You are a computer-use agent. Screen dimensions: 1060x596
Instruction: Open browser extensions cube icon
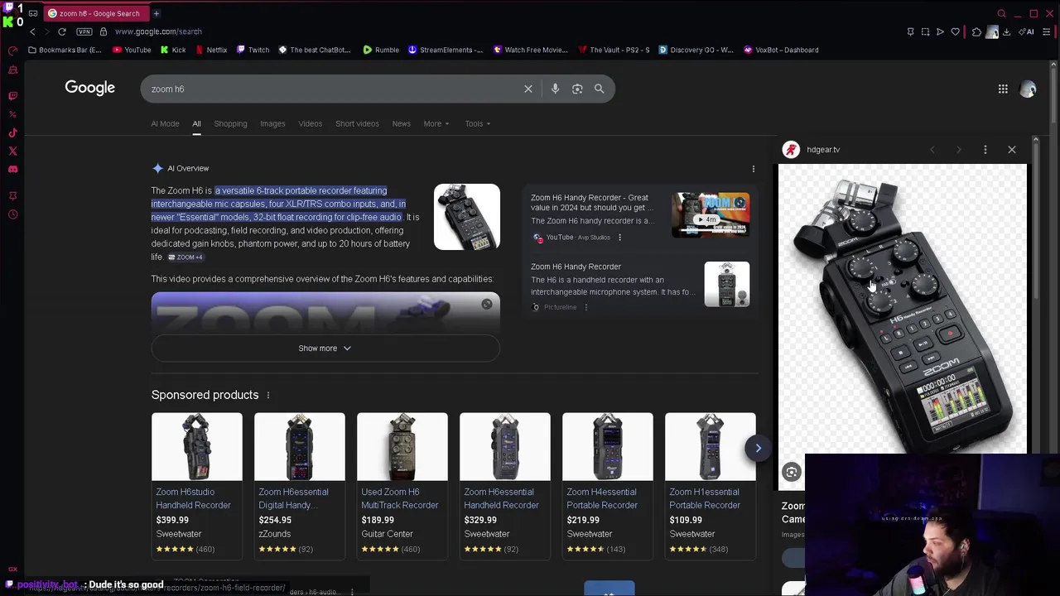[976, 31]
